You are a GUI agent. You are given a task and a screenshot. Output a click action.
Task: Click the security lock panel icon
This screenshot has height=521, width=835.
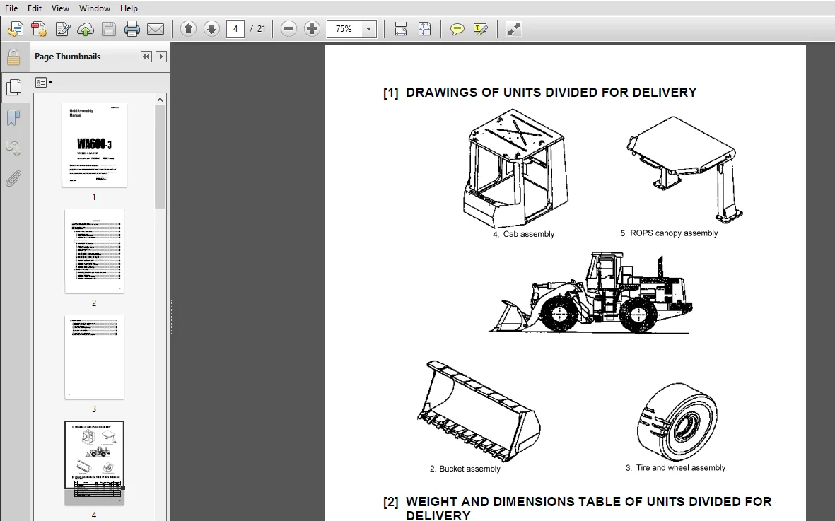[13, 57]
